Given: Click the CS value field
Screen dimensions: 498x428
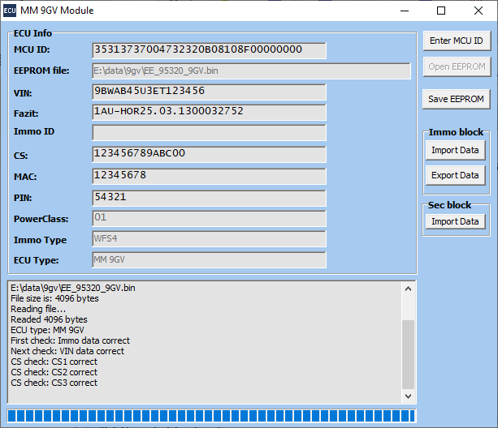Looking at the screenshot, I should 209,154.
